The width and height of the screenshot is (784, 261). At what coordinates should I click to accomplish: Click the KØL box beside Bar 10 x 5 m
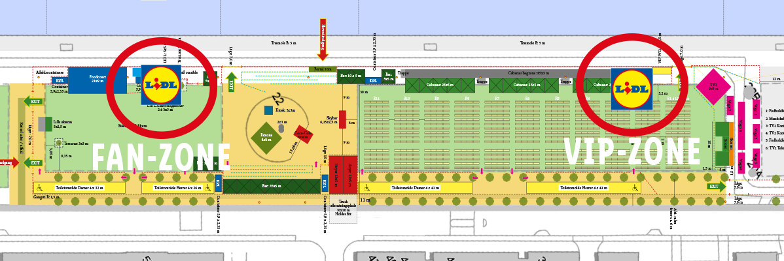point(373,80)
